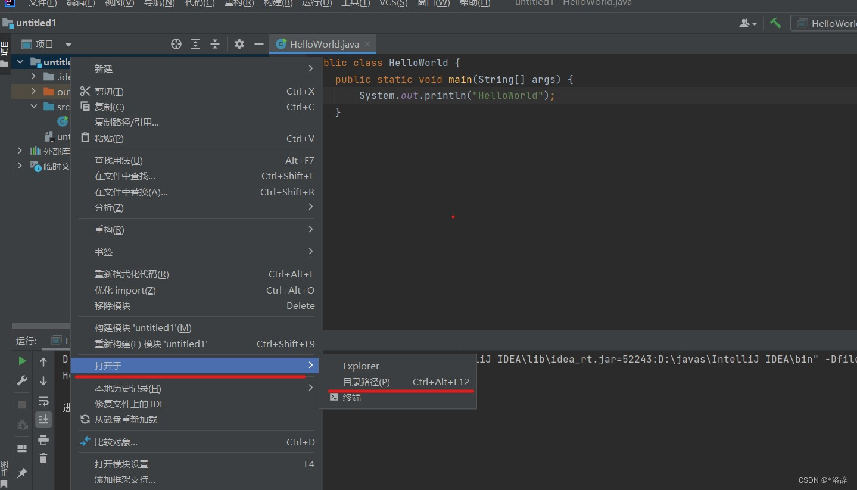Choose 优化 import(Z) menu entry

(x=196, y=290)
